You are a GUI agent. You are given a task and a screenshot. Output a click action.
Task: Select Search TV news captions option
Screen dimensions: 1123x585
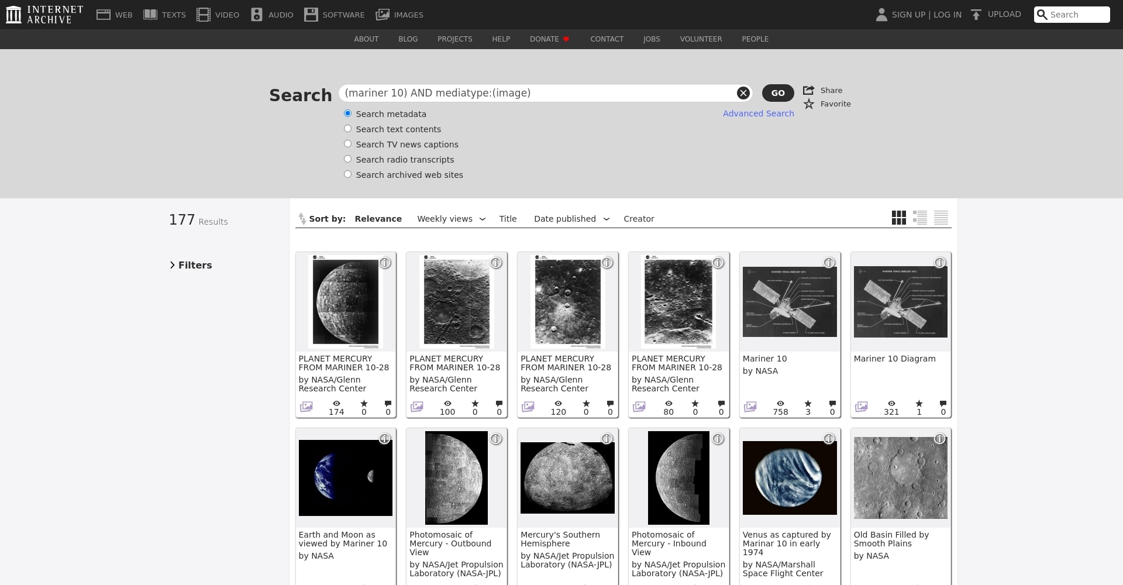(347, 144)
